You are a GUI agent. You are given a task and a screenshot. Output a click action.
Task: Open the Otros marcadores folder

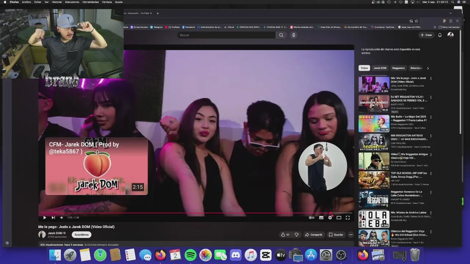point(449,27)
